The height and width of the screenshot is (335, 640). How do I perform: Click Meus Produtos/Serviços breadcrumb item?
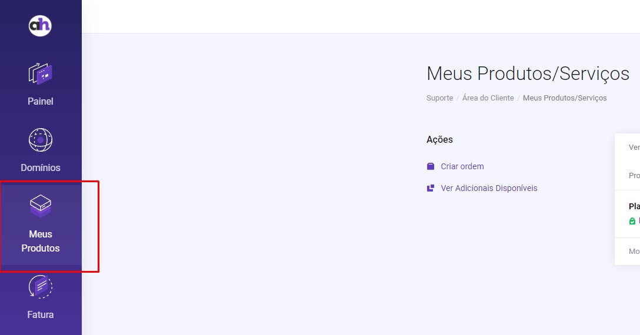564,98
